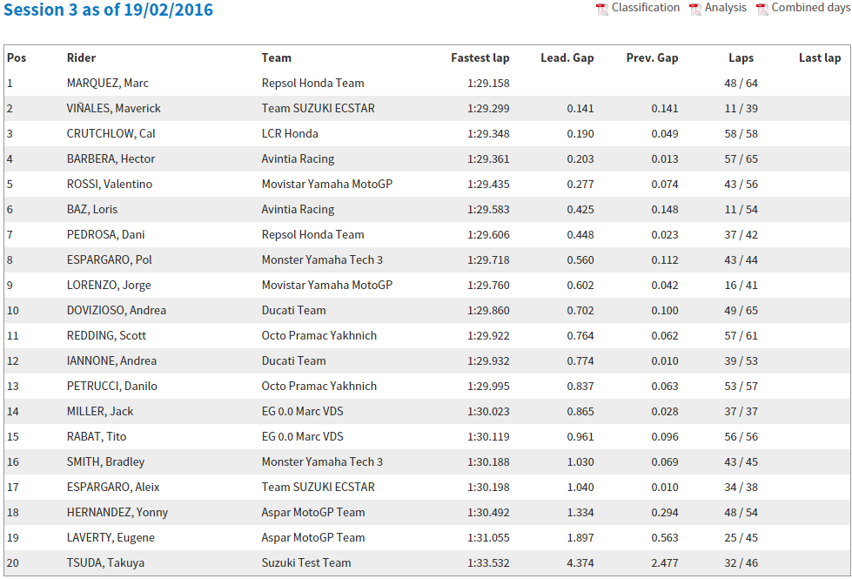Click the Fastest lap column header
The height and width of the screenshot is (579, 852).
(x=480, y=58)
